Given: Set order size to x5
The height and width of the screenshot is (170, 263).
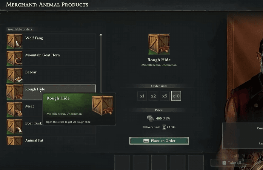Looking at the screenshot, I should pyautogui.click(x=165, y=96).
